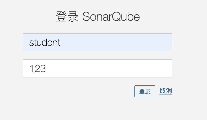Activate the first input of the login form
This screenshot has height=120, width=207.
pyautogui.click(x=97, y=42)
